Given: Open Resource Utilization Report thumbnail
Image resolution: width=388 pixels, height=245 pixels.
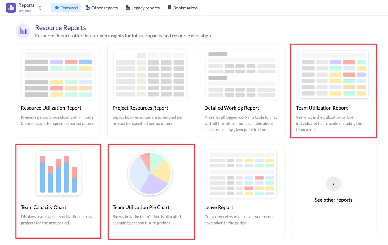Looking at the screenshot, I should pyautogui.click(x=58, y=75).
